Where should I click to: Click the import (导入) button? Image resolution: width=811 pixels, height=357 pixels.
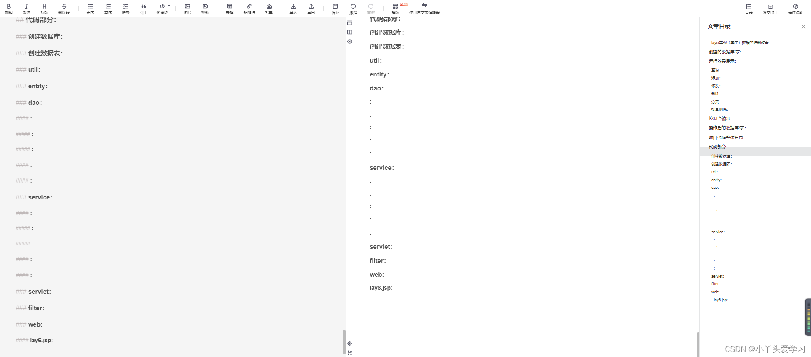click(294, 9)
